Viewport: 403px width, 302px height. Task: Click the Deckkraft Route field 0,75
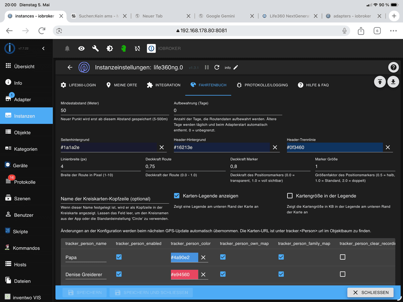[185, 166]
